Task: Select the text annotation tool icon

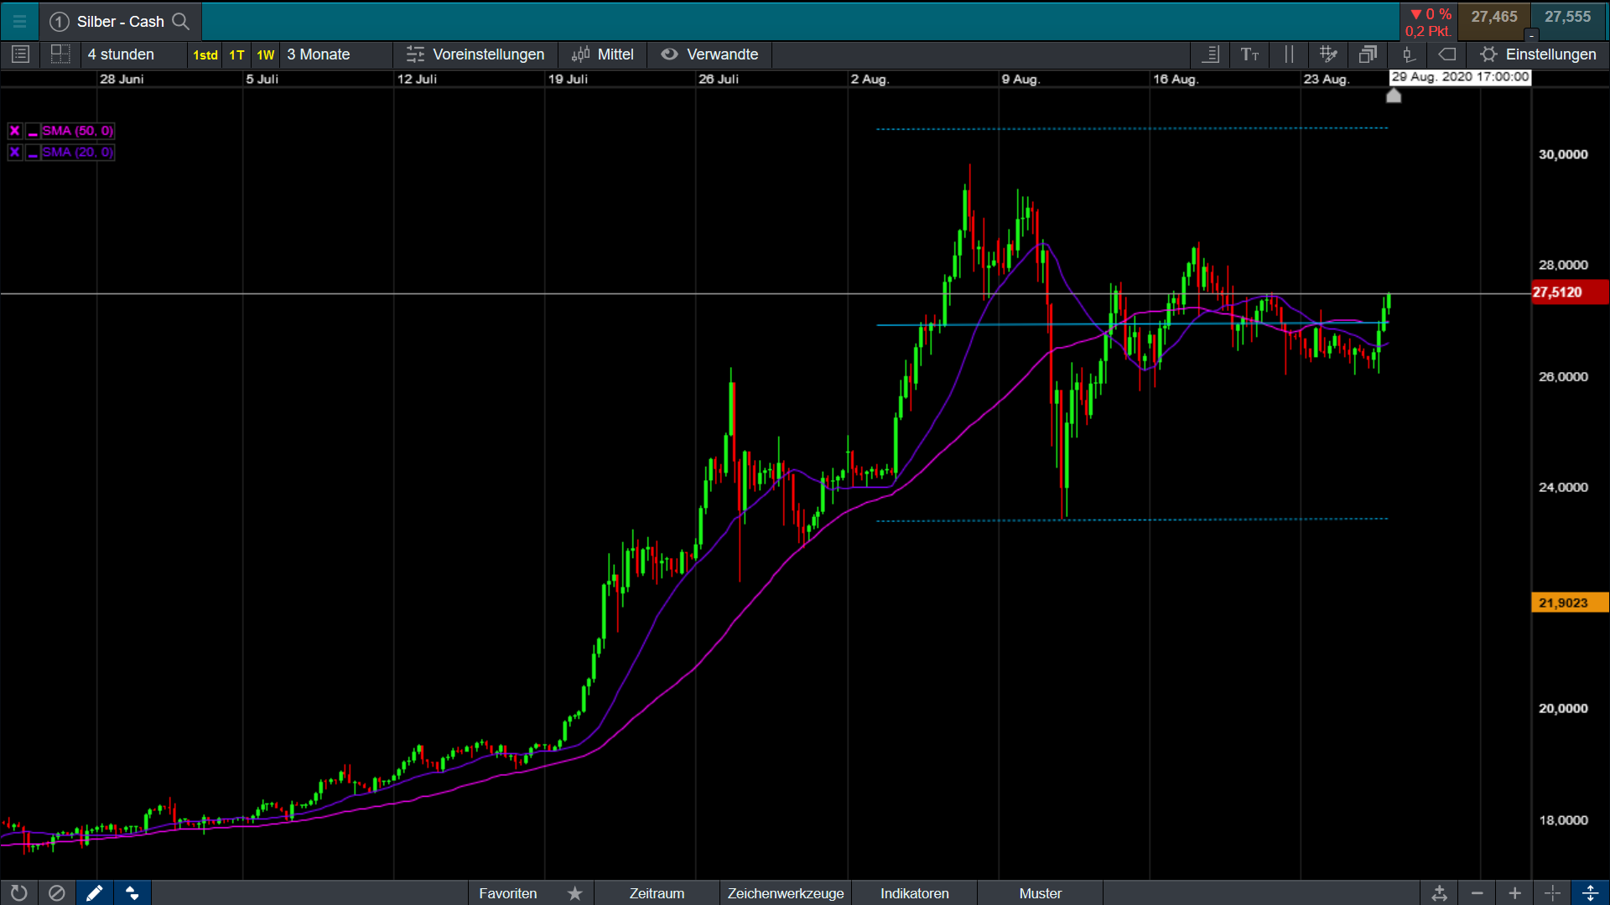Action: click(1249, 54)
